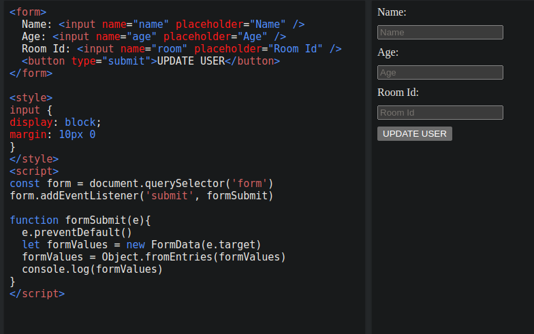Screen dimensions: 534x334
Task: Click the Age: label in preview
Action: coord(388,52)
